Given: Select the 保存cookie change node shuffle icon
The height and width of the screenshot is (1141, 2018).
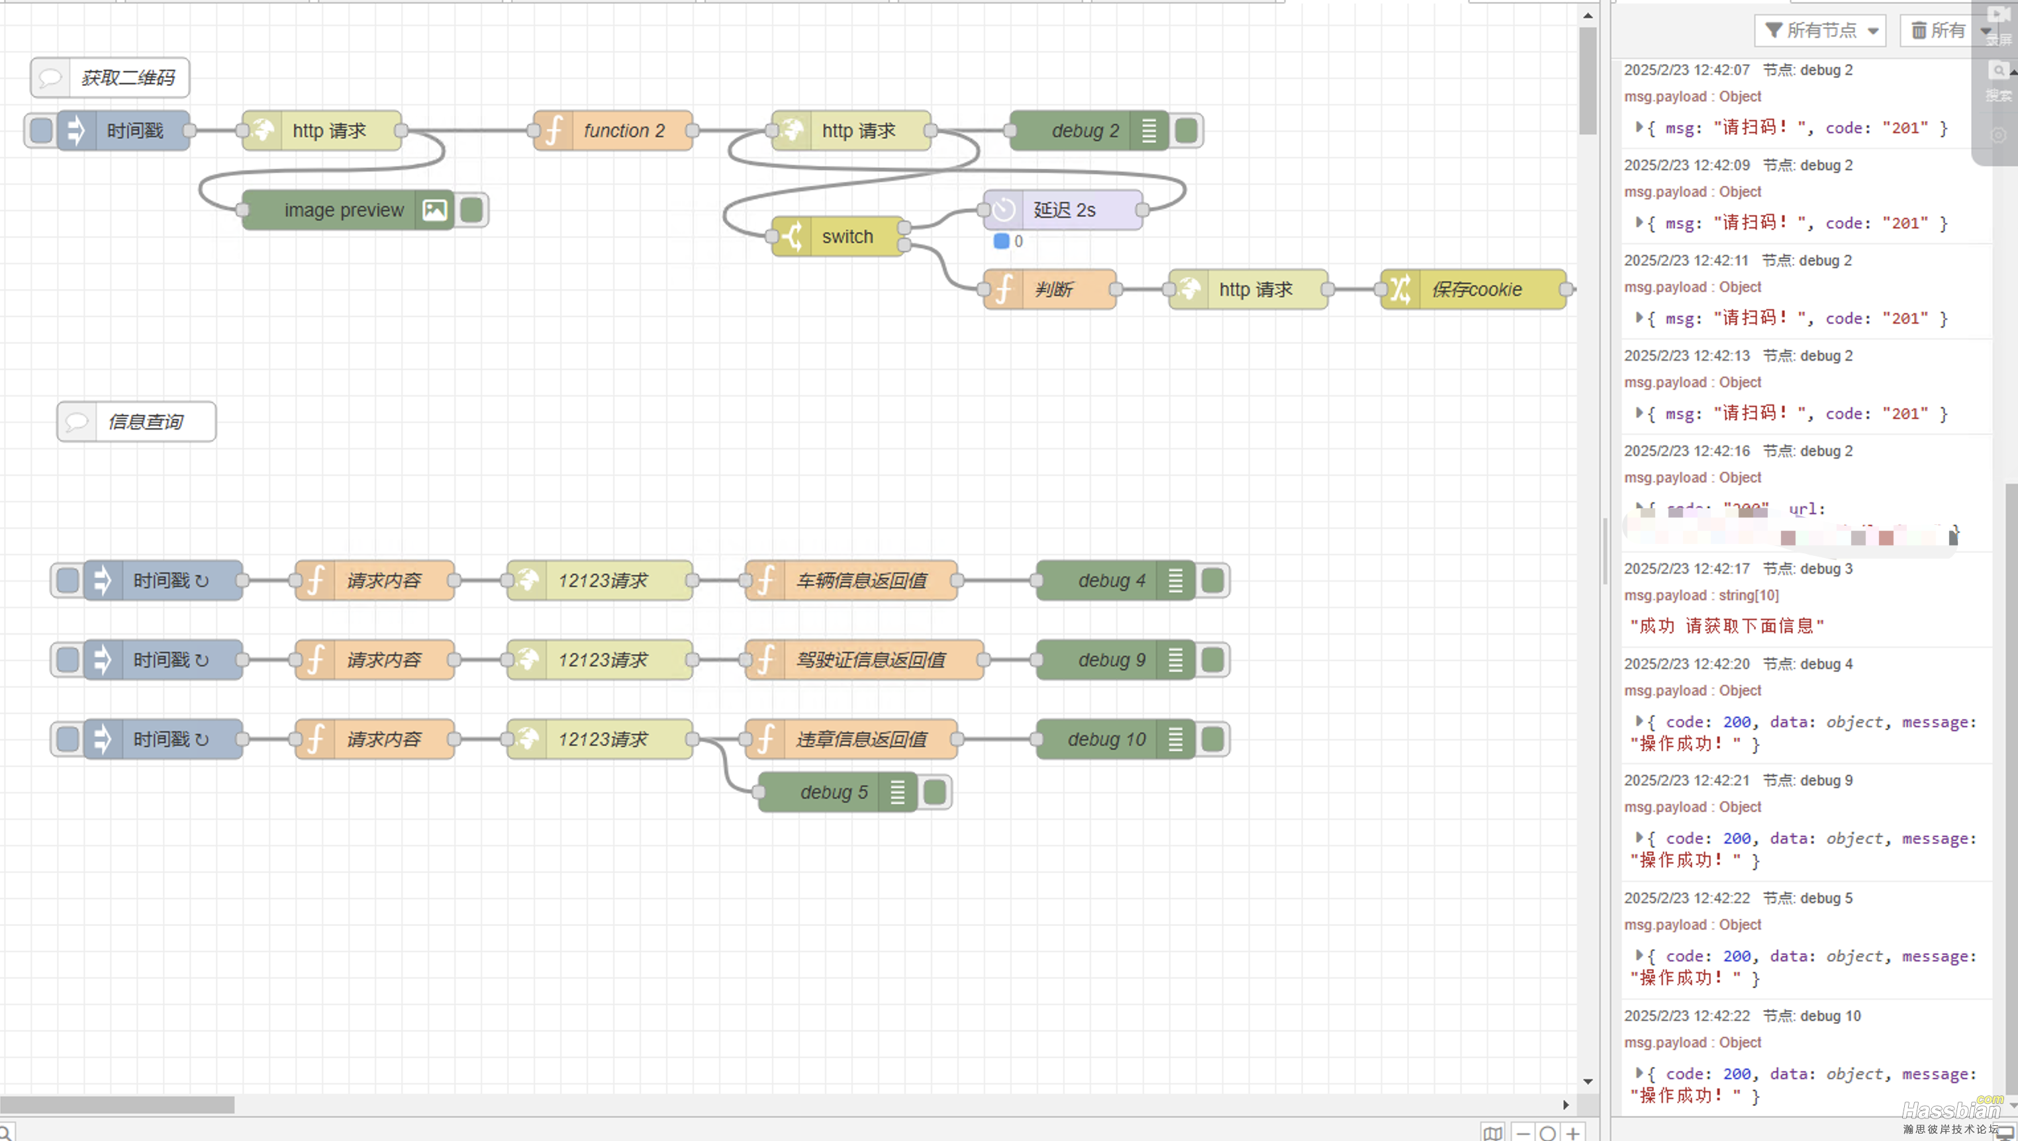Looking at the screenshot, I should point(1400,289).
